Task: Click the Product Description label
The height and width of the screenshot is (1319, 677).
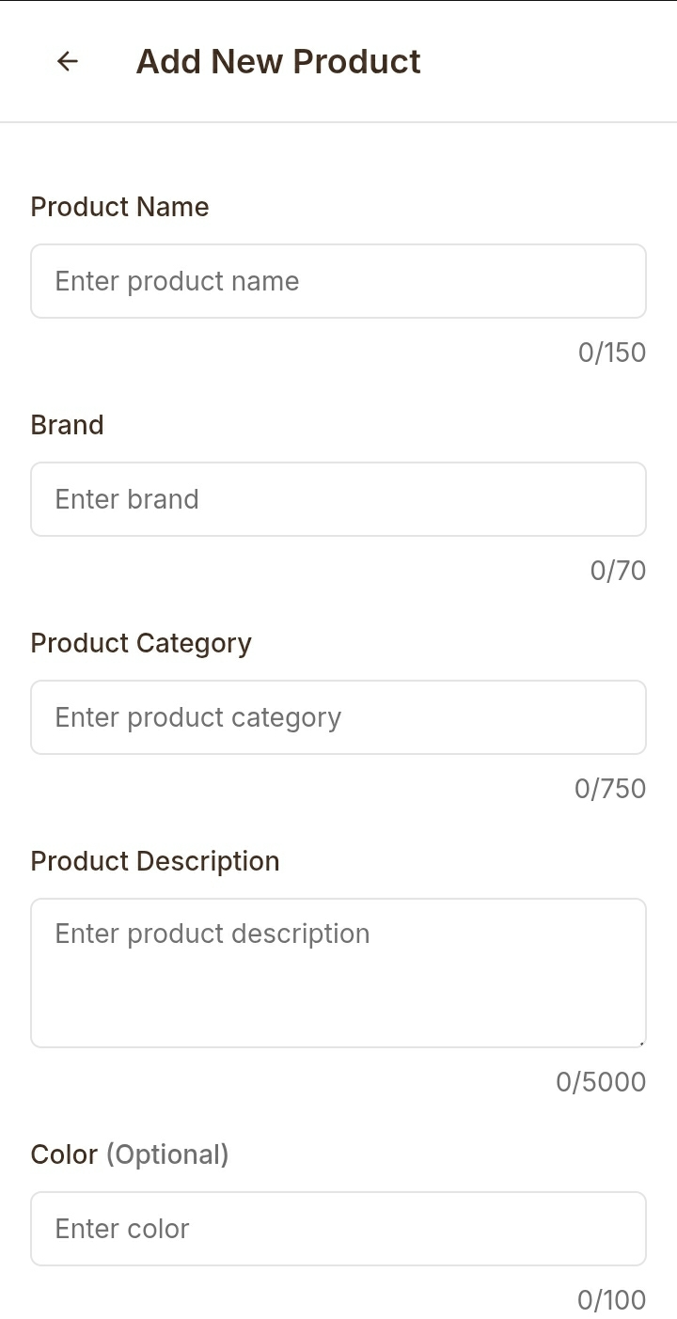Action: tap(155, 861)
